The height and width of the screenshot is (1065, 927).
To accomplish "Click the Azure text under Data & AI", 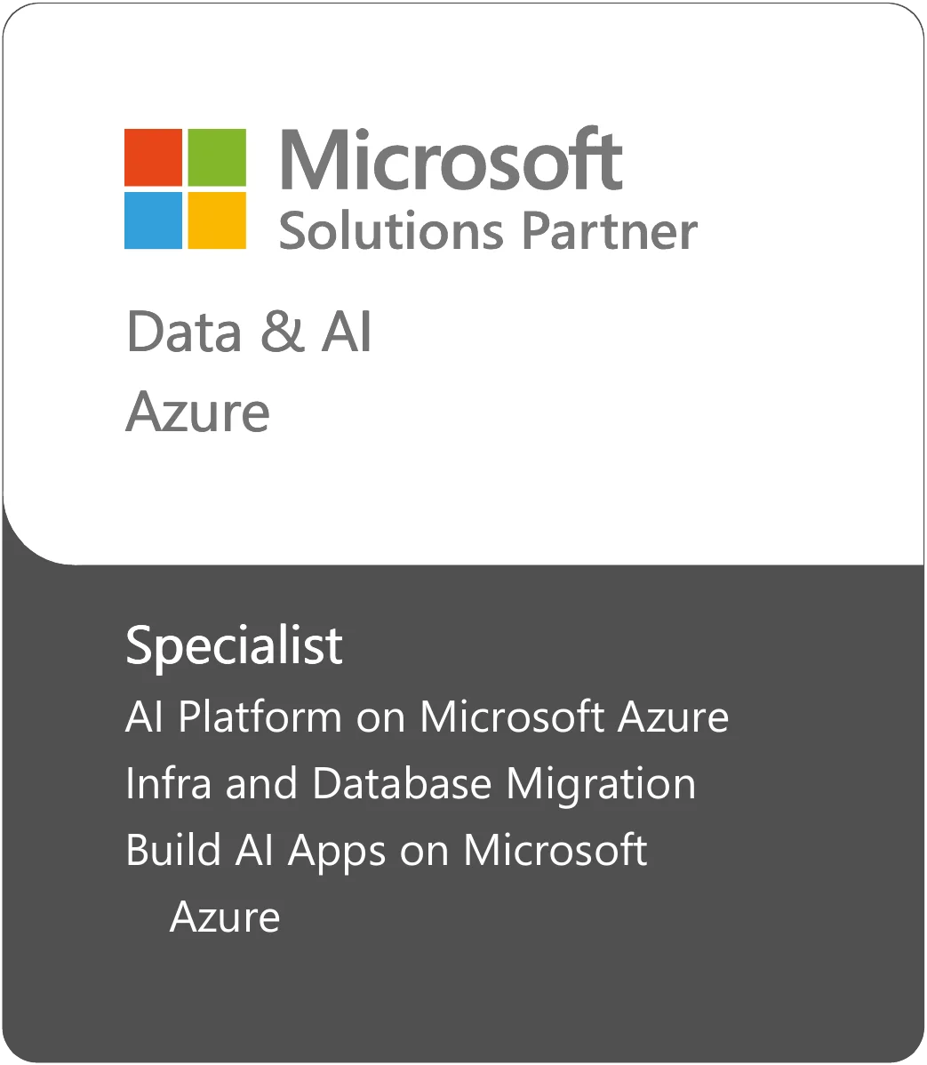I will click(x=197, y=412).
